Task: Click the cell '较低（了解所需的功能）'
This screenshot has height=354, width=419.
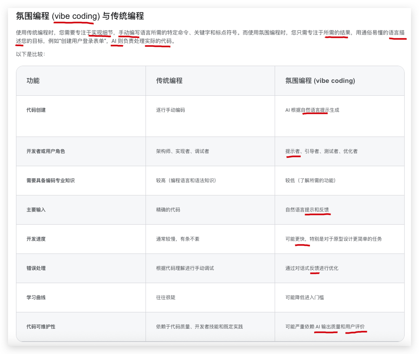Action: click(311, 180)
